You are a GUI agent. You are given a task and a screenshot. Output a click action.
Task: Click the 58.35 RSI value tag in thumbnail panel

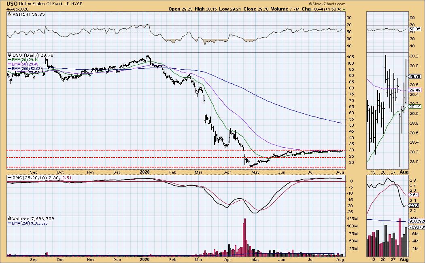click(415, 29)
